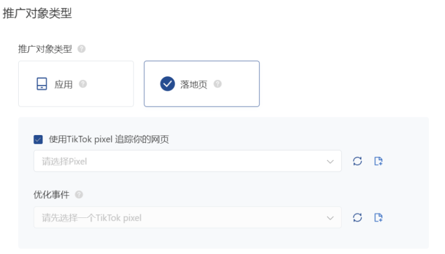445x254 pixels.
Task: Click refresh icon beside 请选择Pixel dropdown
Action: (357, 161)
